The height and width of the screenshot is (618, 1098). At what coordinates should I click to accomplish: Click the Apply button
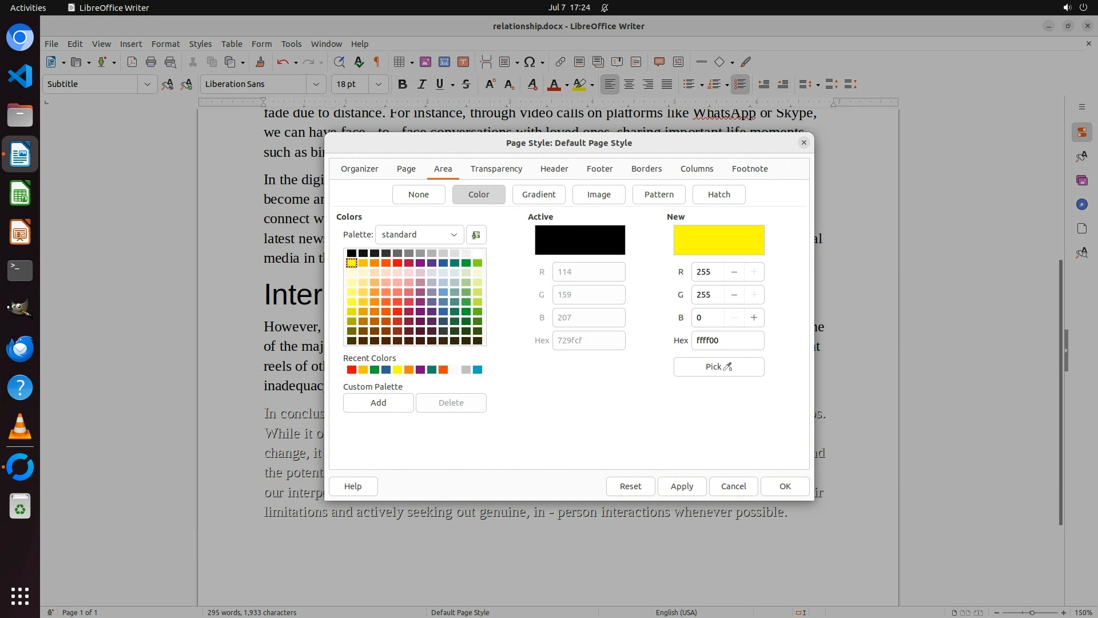[x=682, y=486]
